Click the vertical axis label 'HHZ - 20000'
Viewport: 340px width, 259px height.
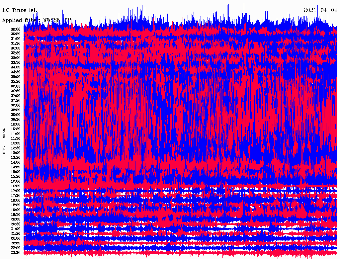click(4, 141)
